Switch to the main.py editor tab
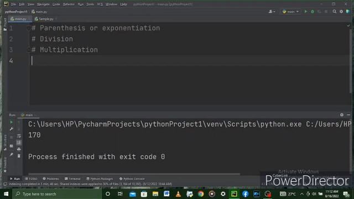This screenshot has height=199, width=354. click(x=19, y=19)
